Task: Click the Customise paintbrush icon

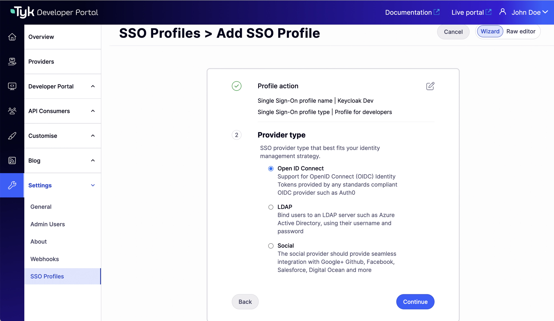Action: tap(12, 136)
